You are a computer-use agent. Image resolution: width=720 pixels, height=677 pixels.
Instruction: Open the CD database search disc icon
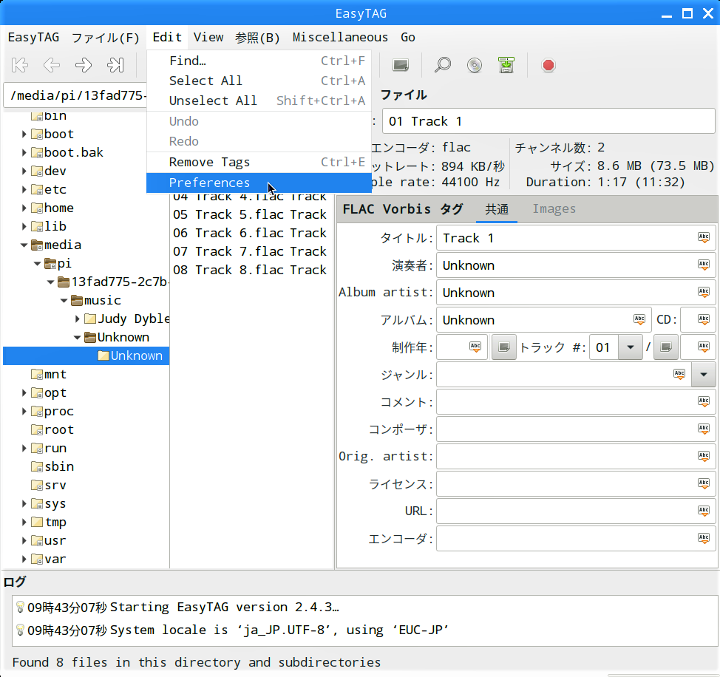click(x=475, y=65)
